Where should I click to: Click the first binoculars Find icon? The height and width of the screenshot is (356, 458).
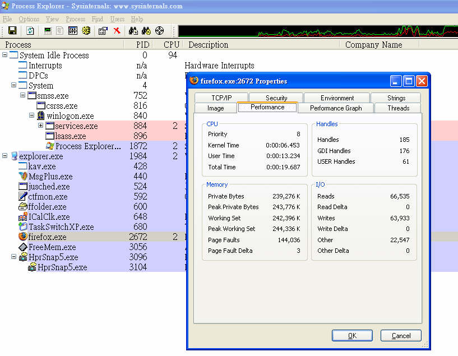pyautogui.click(x=133, y=31)
